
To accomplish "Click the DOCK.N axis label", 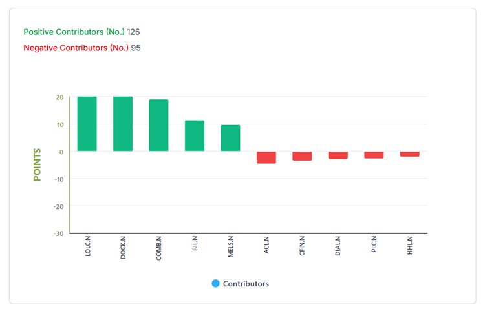I will [x=123, y=247].
